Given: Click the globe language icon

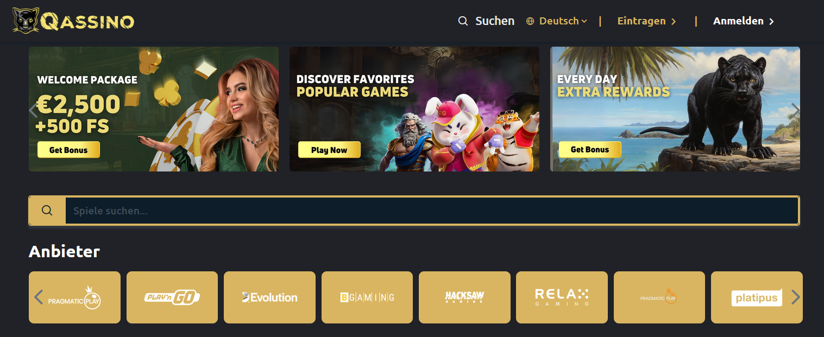Looking at the screenshot, I should click(x=530, y=21).
